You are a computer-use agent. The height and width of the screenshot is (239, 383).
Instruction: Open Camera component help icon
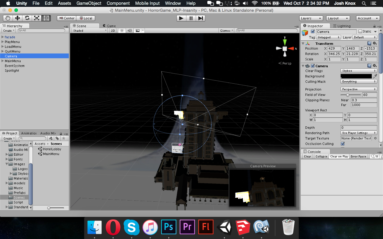click(370, 66)
